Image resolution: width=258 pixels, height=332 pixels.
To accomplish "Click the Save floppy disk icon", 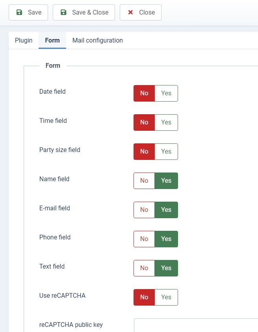I will tap(19, 13).
